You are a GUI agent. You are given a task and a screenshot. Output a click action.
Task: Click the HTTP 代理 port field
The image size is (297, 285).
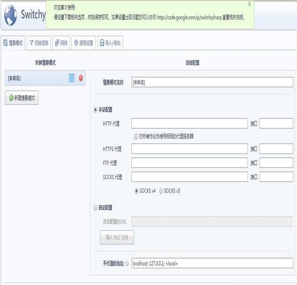coord(276,124)
